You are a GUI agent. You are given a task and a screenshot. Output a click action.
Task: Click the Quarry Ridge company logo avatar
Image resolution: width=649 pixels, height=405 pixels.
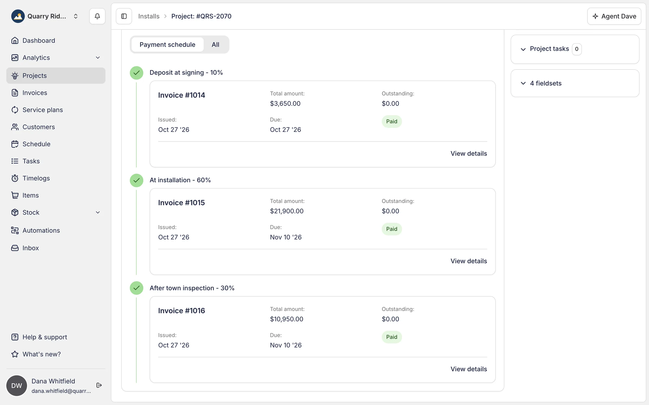click(x=18, y=16)
